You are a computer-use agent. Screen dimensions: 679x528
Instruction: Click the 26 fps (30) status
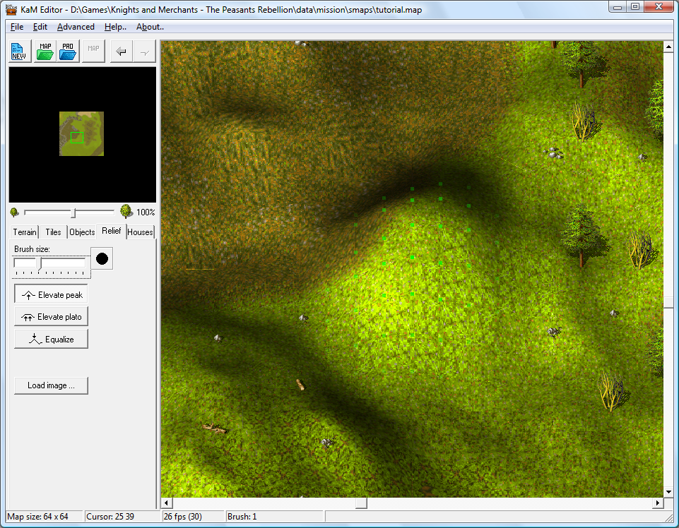183,516
